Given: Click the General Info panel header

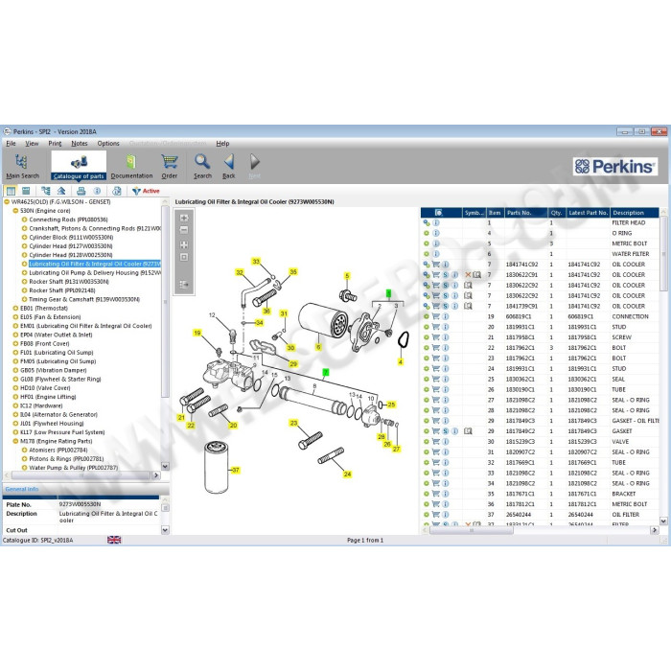Looking at the screenshot, I should [86, 489].
